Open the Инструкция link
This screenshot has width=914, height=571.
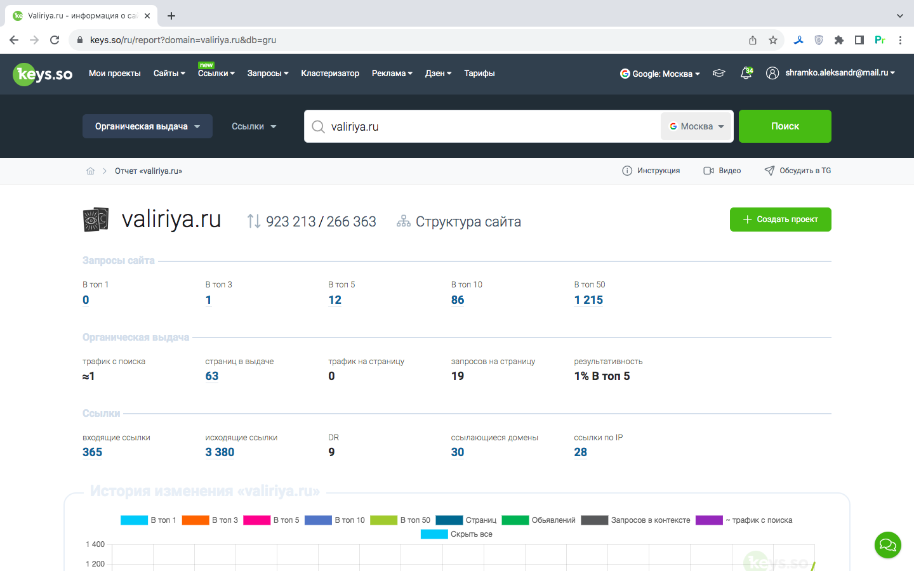(x=651, y=171)
